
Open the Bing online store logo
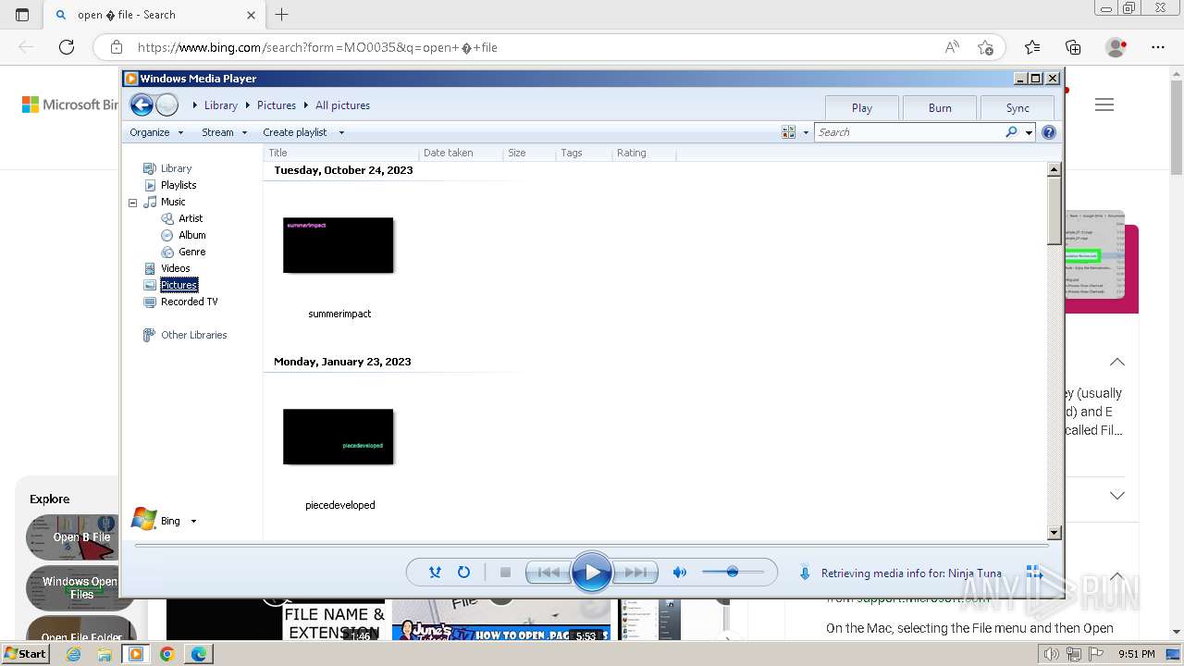coord(144,519)
